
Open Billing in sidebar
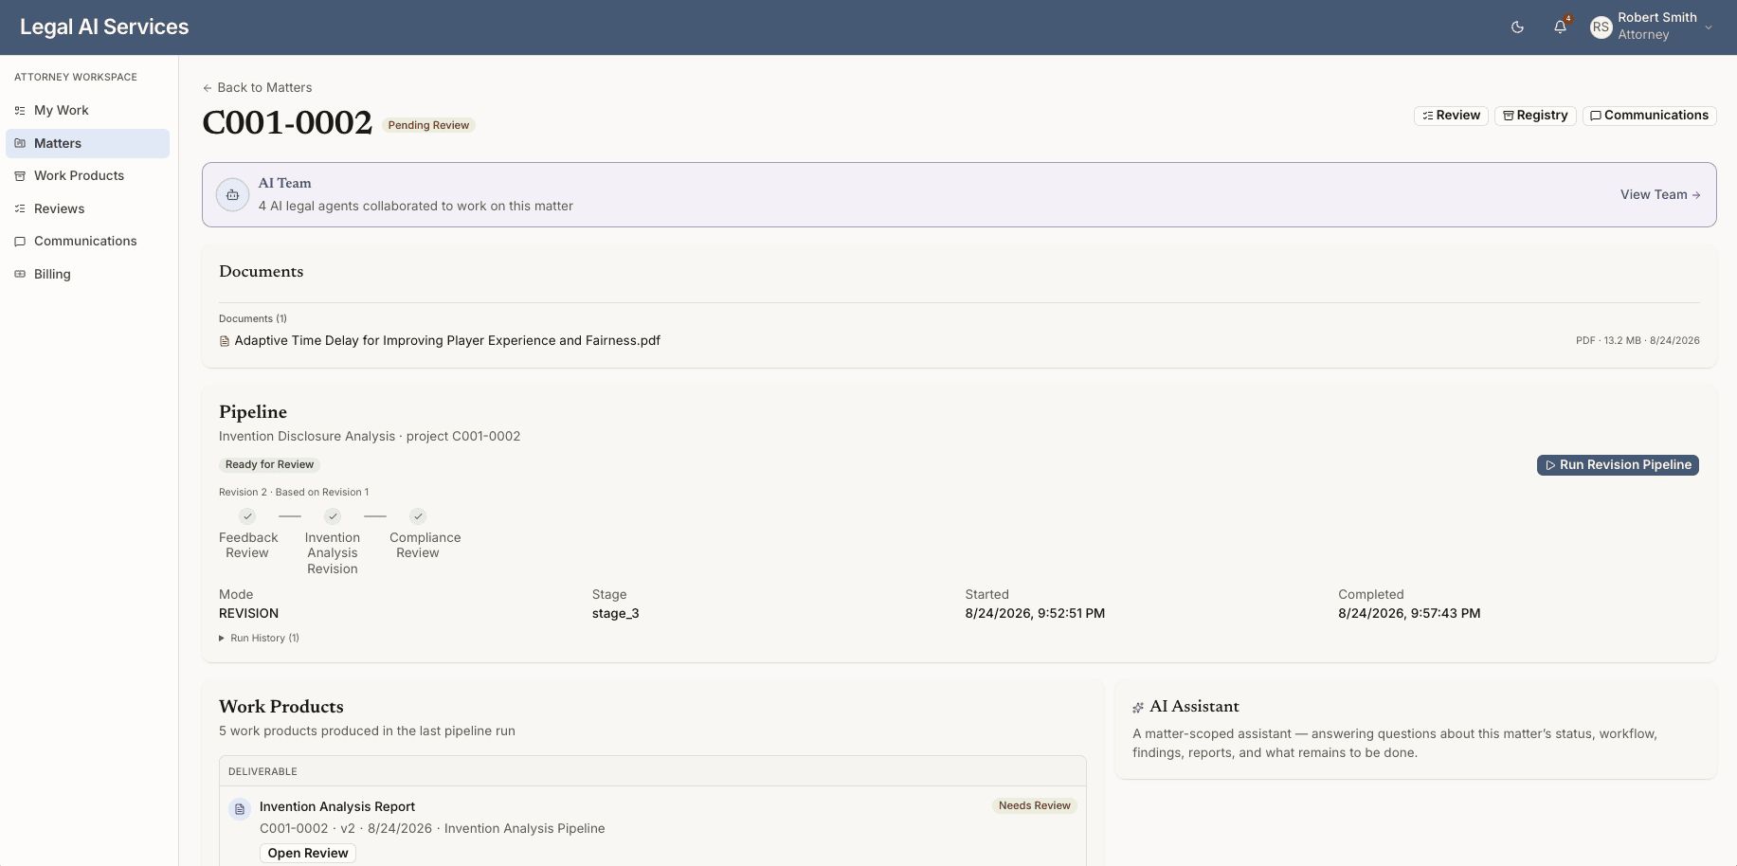(87, 274)
